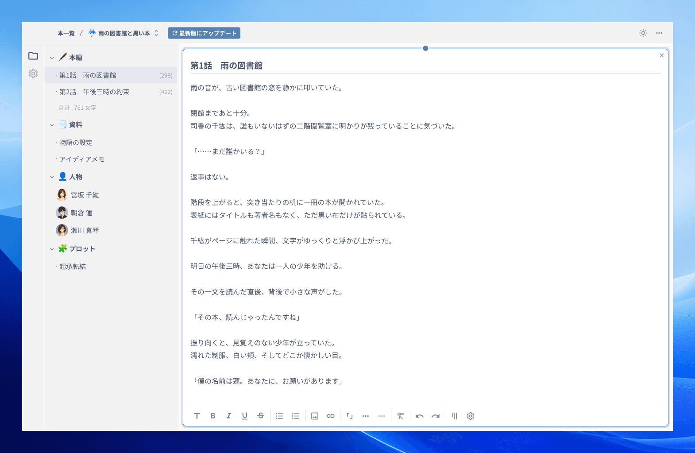Open the folder view in left sidebar
The width and height of the screenshot is (695, 453).
point(33,56)
